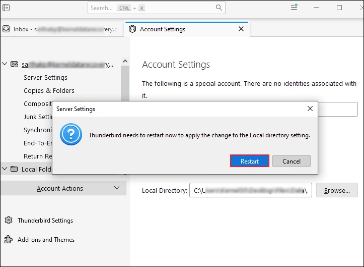Minimize the Thunderbird window
This screenshot has height=267, width=364.
(x=316, y=8)
